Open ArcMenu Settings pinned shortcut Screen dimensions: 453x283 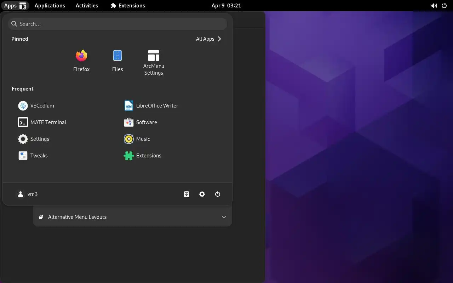(154, 63)
